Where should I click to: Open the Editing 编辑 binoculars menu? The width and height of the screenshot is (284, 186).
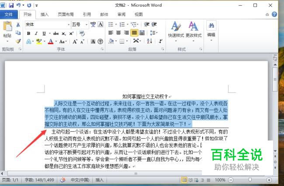click(x=211, y=31)
